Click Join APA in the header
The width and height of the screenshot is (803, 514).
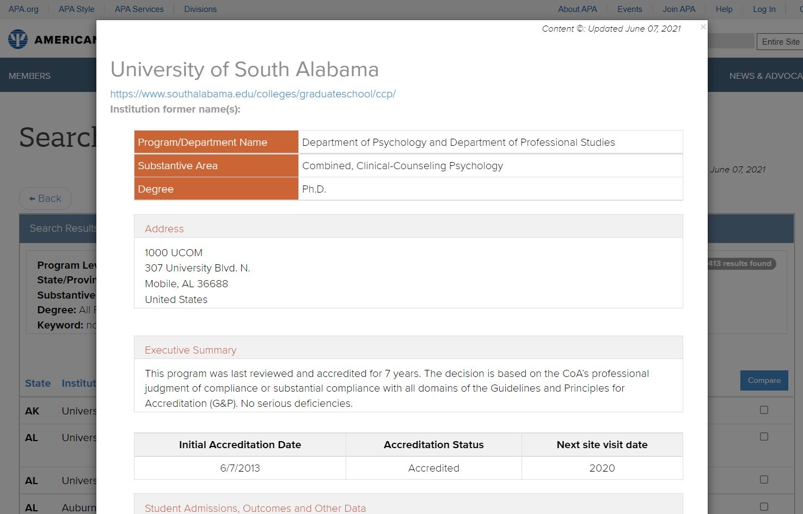pyautogui.click(x=678, y=9)
